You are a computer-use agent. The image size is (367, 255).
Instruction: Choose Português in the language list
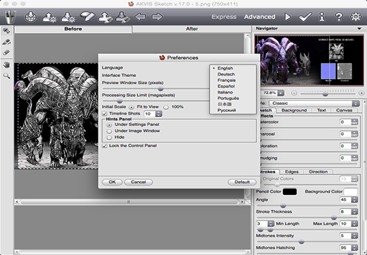coord(228,98)
